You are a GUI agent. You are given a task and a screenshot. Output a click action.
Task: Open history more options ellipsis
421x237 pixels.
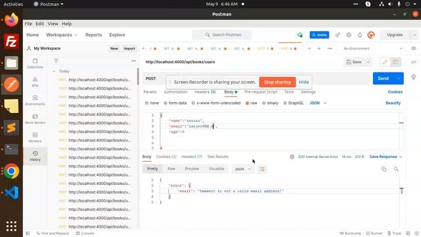(x=134, y=61)
